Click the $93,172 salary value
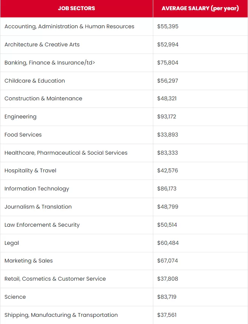 coord(167,117)
